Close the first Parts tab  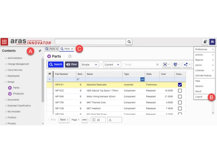[57, 49]
